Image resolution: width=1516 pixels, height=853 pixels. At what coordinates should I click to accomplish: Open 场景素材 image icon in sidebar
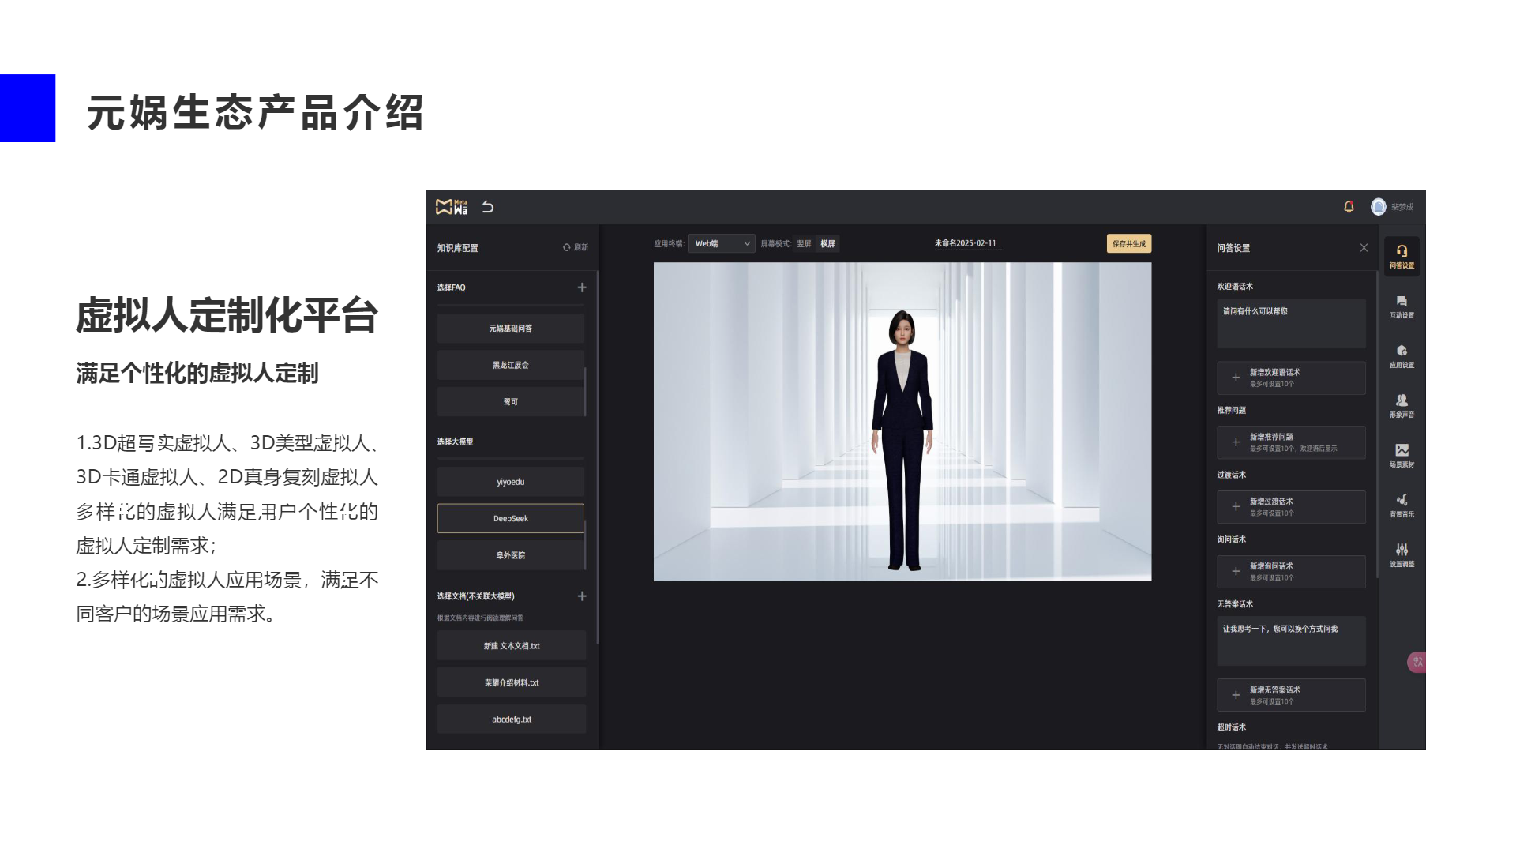pos(1402,457)
